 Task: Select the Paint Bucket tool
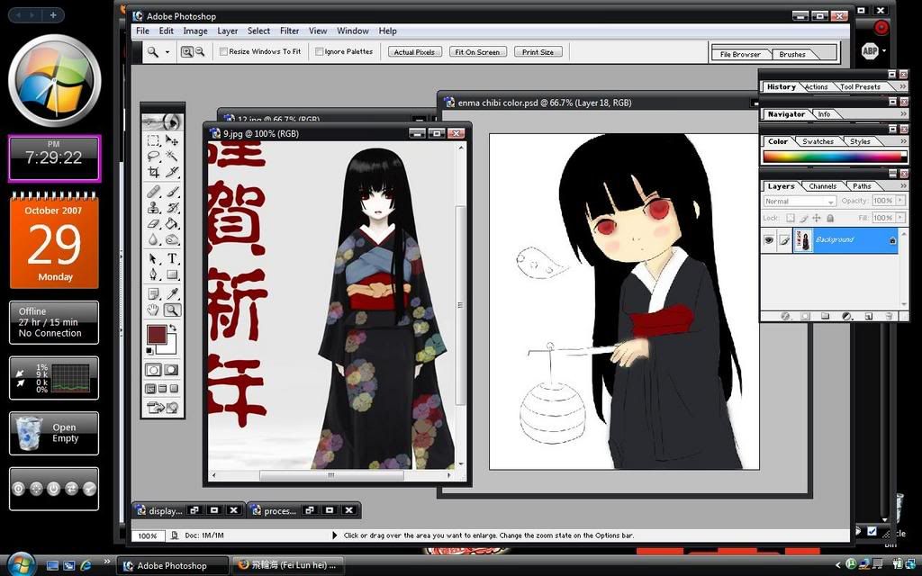172,223
